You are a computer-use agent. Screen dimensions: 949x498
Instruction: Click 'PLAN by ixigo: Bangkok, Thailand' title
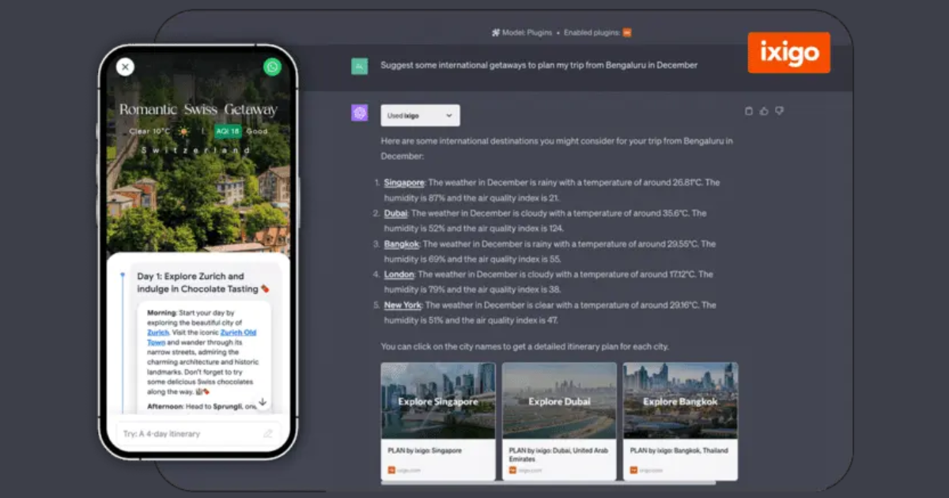(x=679, y=451)
